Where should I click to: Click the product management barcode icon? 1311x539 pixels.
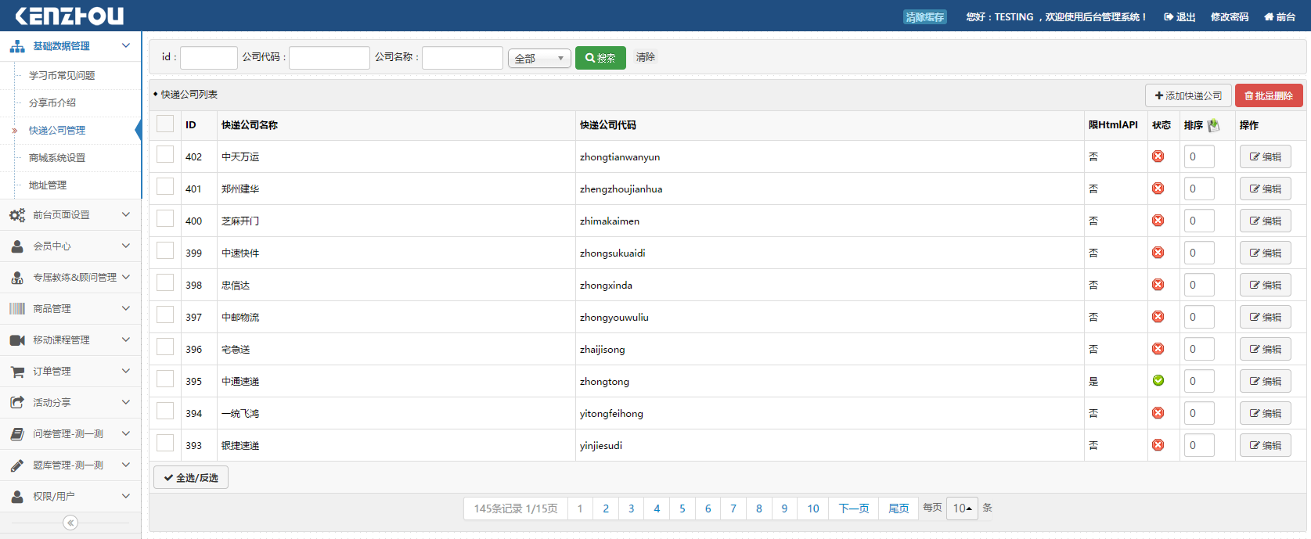17,309
